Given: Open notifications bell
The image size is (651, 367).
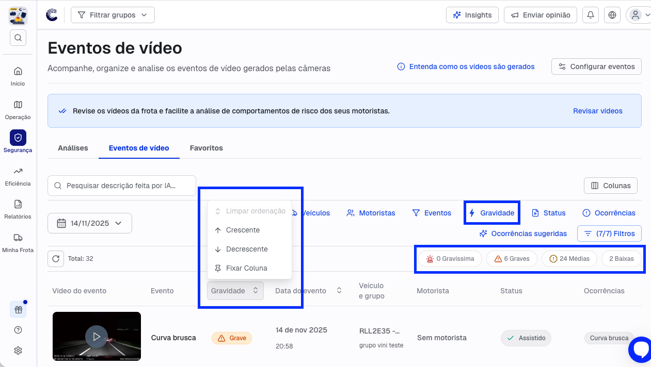Looking at the screenshot, I should (x=590, y=15).
